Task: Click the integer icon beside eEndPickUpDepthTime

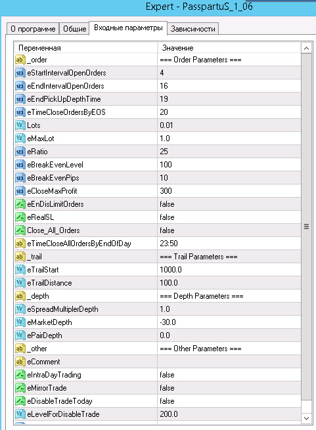Action: tap(20, 99)
